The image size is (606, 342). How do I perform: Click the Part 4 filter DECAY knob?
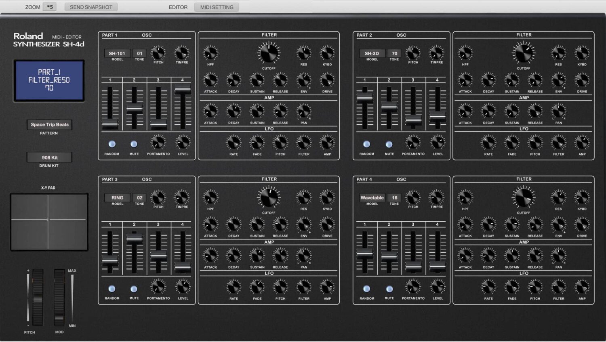click(x=488, y=225)
